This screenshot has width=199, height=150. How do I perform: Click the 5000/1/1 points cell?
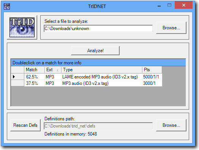pos(152,77)
